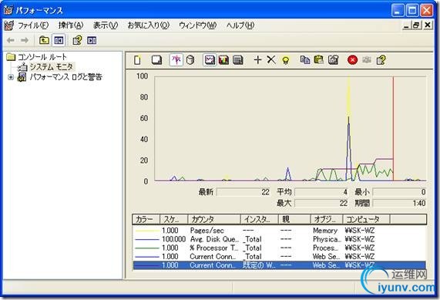Switch to the histogram view icon

[x=223, y=60]
